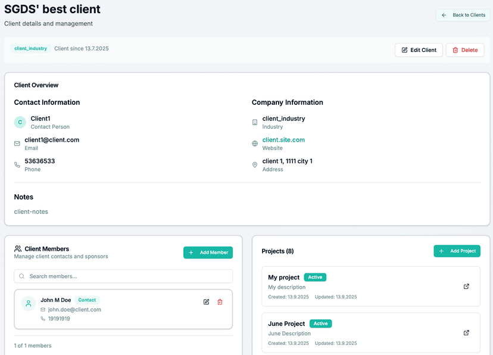Viewport: 493px width, 355px height.
Task: Open the edit pencil icon for John M Doe
Action: (206, 302)
